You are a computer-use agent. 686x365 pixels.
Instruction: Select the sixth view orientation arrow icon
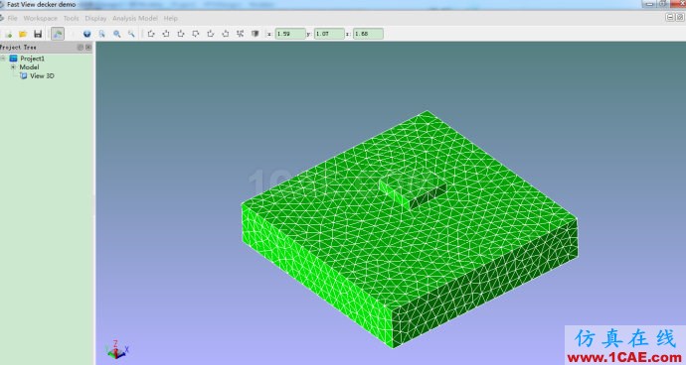[226, 34]
